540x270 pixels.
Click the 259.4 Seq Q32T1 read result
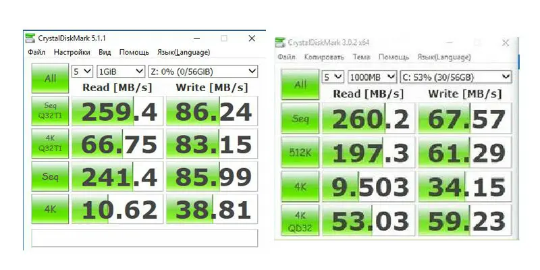pos(117,111)
